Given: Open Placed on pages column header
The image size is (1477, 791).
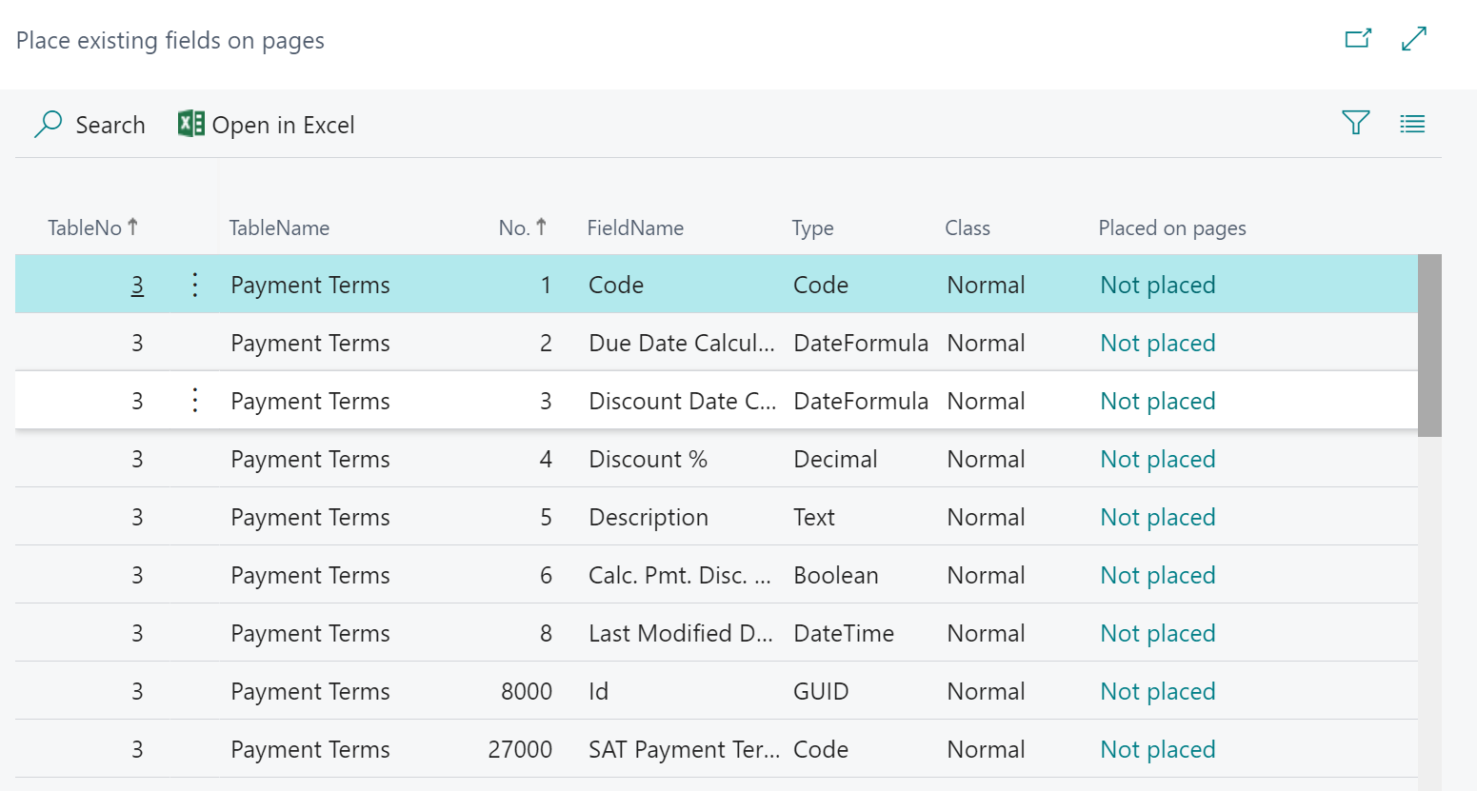Looking at the screenshot, I should [x=1172, y=227].
